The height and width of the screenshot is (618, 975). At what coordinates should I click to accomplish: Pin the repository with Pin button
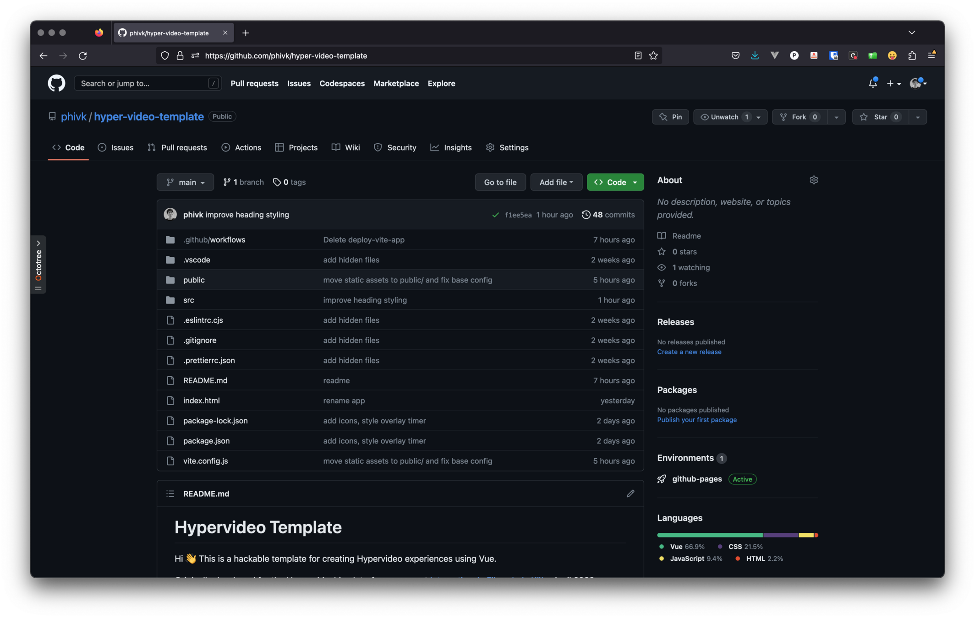[670, 117]
